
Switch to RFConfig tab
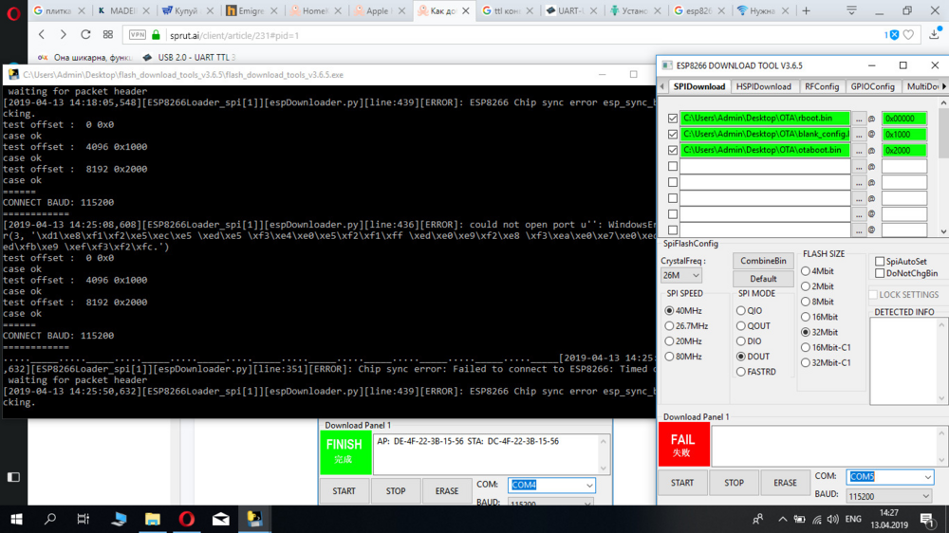point(821,86)
